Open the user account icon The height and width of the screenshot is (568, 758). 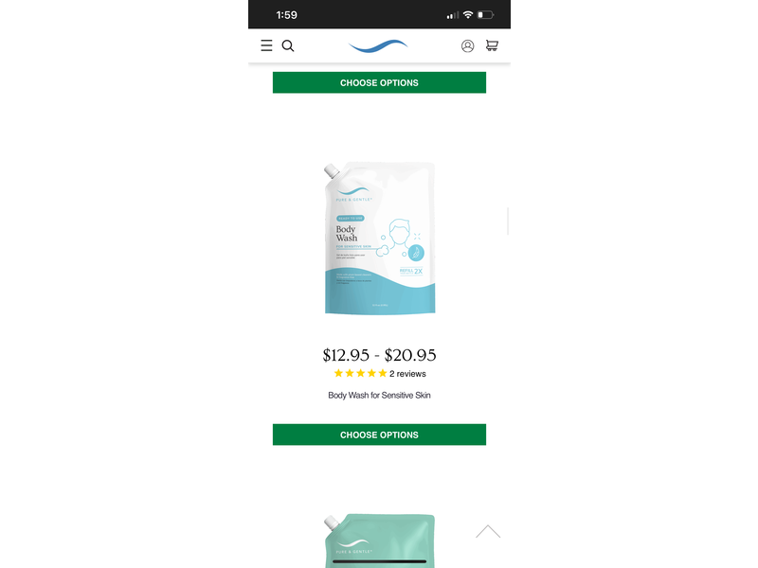point(467,45)
